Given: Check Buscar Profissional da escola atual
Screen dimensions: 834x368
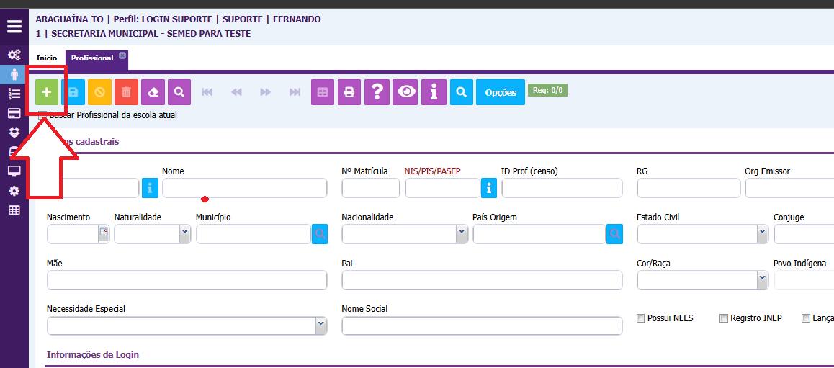Looking at the screenshot, I should coord(42,115).
